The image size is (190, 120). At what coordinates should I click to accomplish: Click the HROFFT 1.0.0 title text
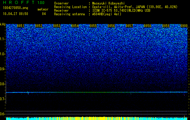click(x=24, y=2)
